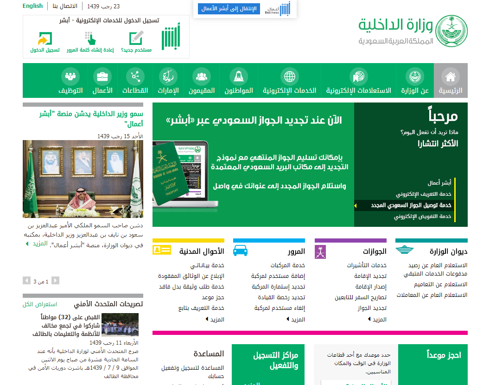
Task: Click the المرور car icon
Action: click(x=240, y=250)
